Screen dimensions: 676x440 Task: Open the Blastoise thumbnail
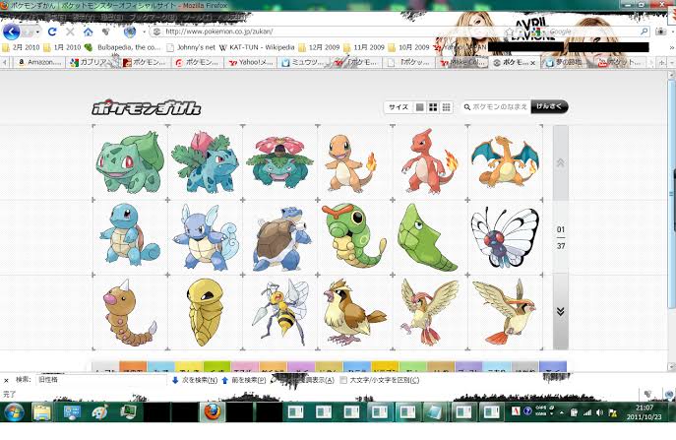click(x=279, y=237)
